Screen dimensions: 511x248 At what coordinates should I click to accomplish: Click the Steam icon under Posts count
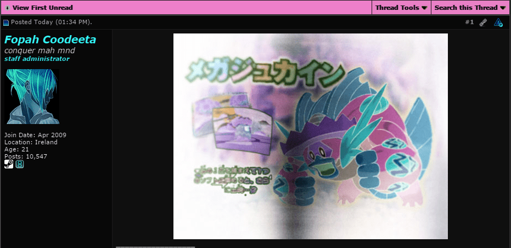pos(9,164)
